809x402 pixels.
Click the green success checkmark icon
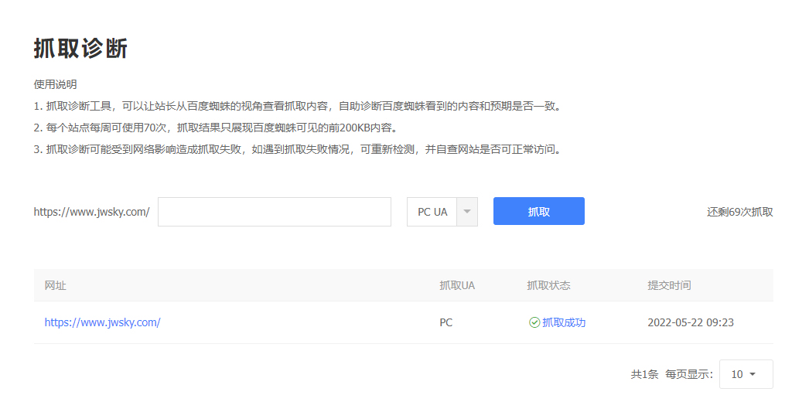(534, 322)
